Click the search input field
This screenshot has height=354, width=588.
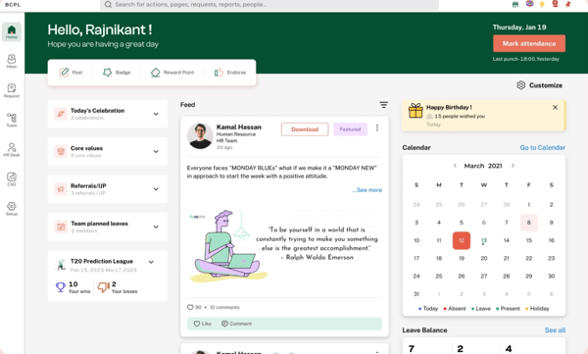(269, 5)
